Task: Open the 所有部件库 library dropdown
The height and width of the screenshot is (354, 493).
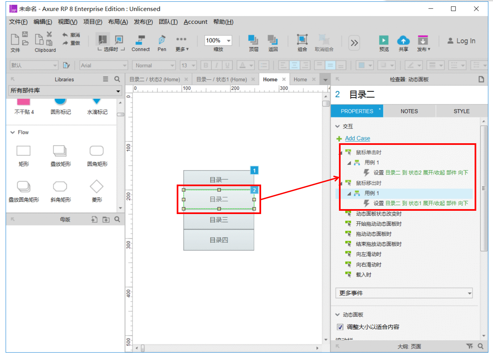Action: [x=65, y=91]
